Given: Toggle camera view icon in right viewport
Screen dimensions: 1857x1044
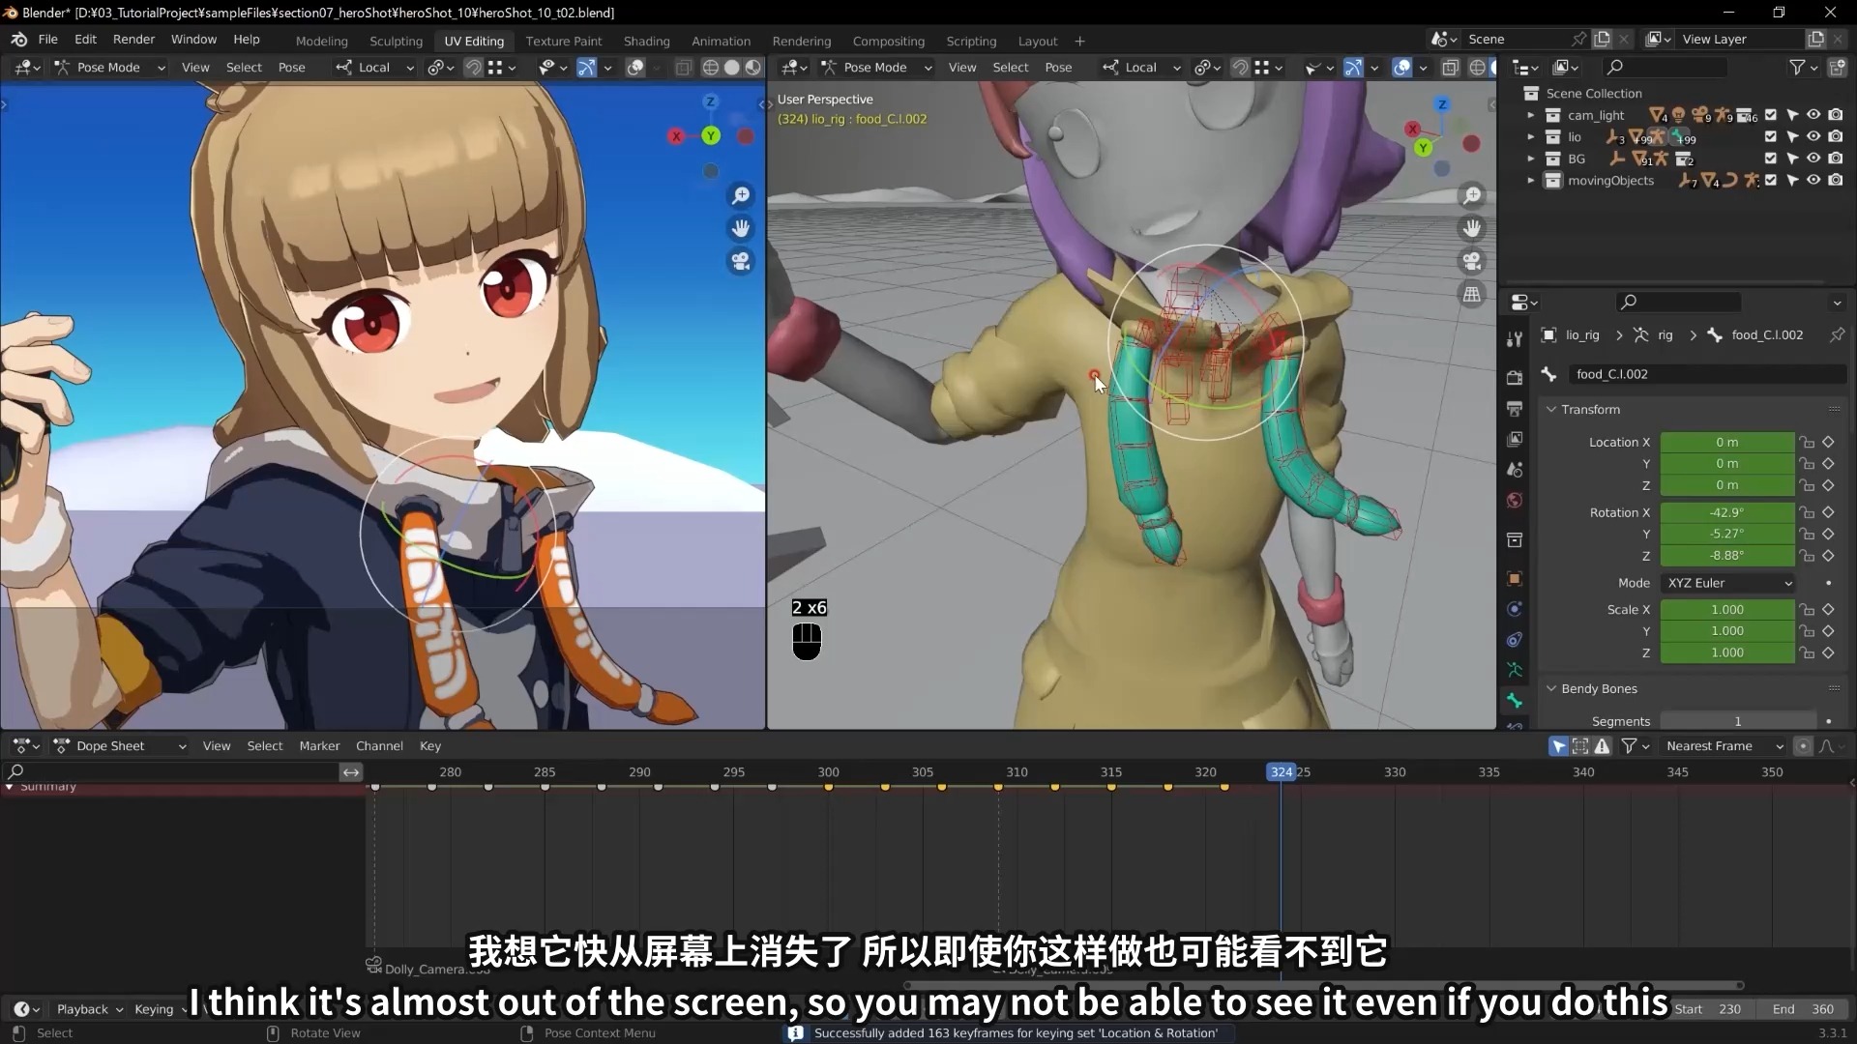Looking at the screenshot, I should (1472, 261).
